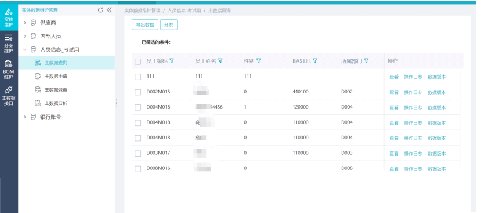Collapse the tree panel with double-arrow icon
The width and height of the screenshot is (481, 213).
(x=109, y=10)
